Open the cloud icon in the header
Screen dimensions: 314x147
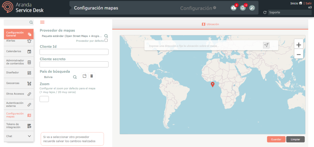234,8
